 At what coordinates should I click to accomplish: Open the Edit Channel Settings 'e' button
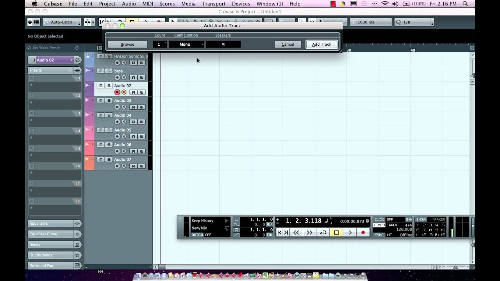pos(77,60)
